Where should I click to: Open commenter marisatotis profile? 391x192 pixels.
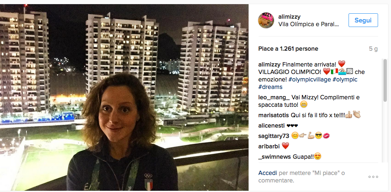(274, 115)
